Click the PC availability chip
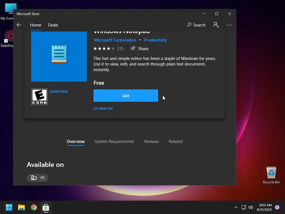285x214 pixels. (x=38, y=177)
